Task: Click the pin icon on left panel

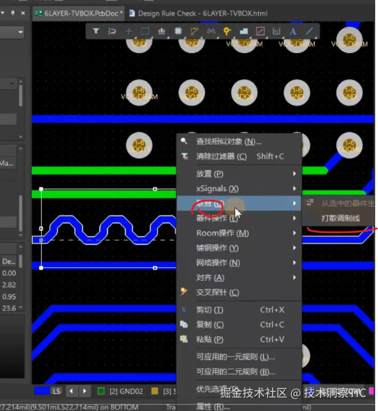Action: [x=13, y=13]
